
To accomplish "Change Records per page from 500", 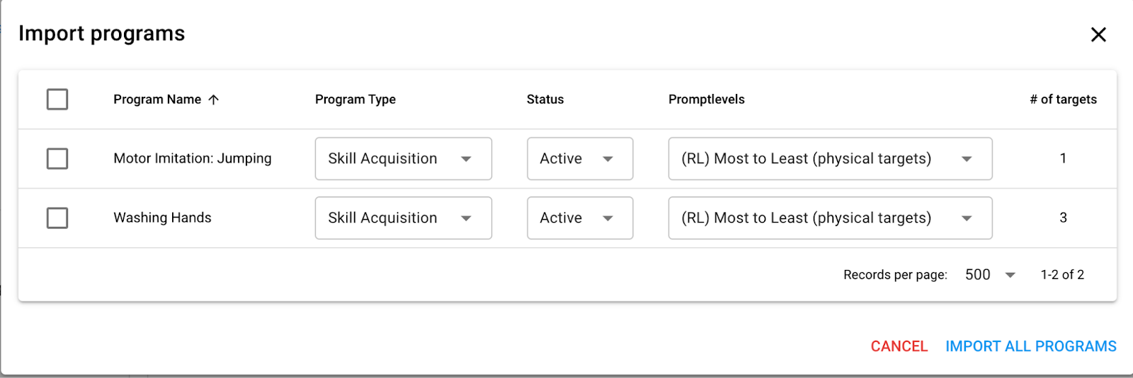I will 990,275.
